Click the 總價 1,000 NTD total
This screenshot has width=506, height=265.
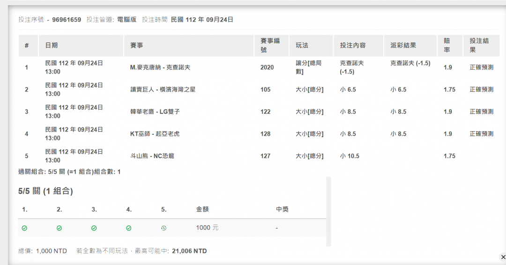click(43, 251)
